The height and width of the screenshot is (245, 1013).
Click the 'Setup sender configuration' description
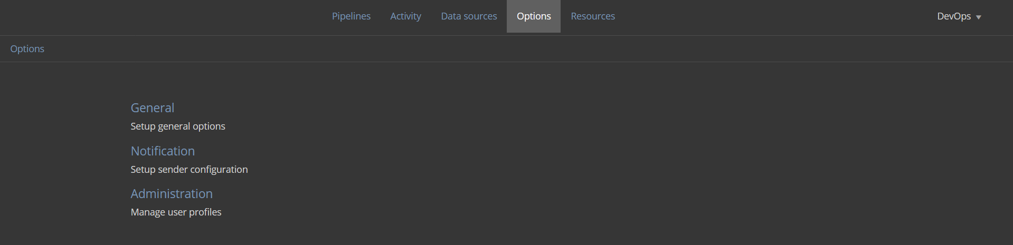click(x=189, y=169)
